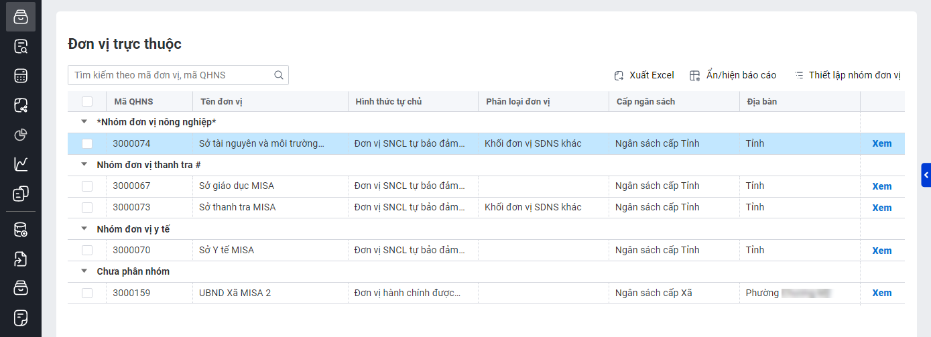
Task: Collapse the Chưa phân nhóm group
Action: point(84,271)
